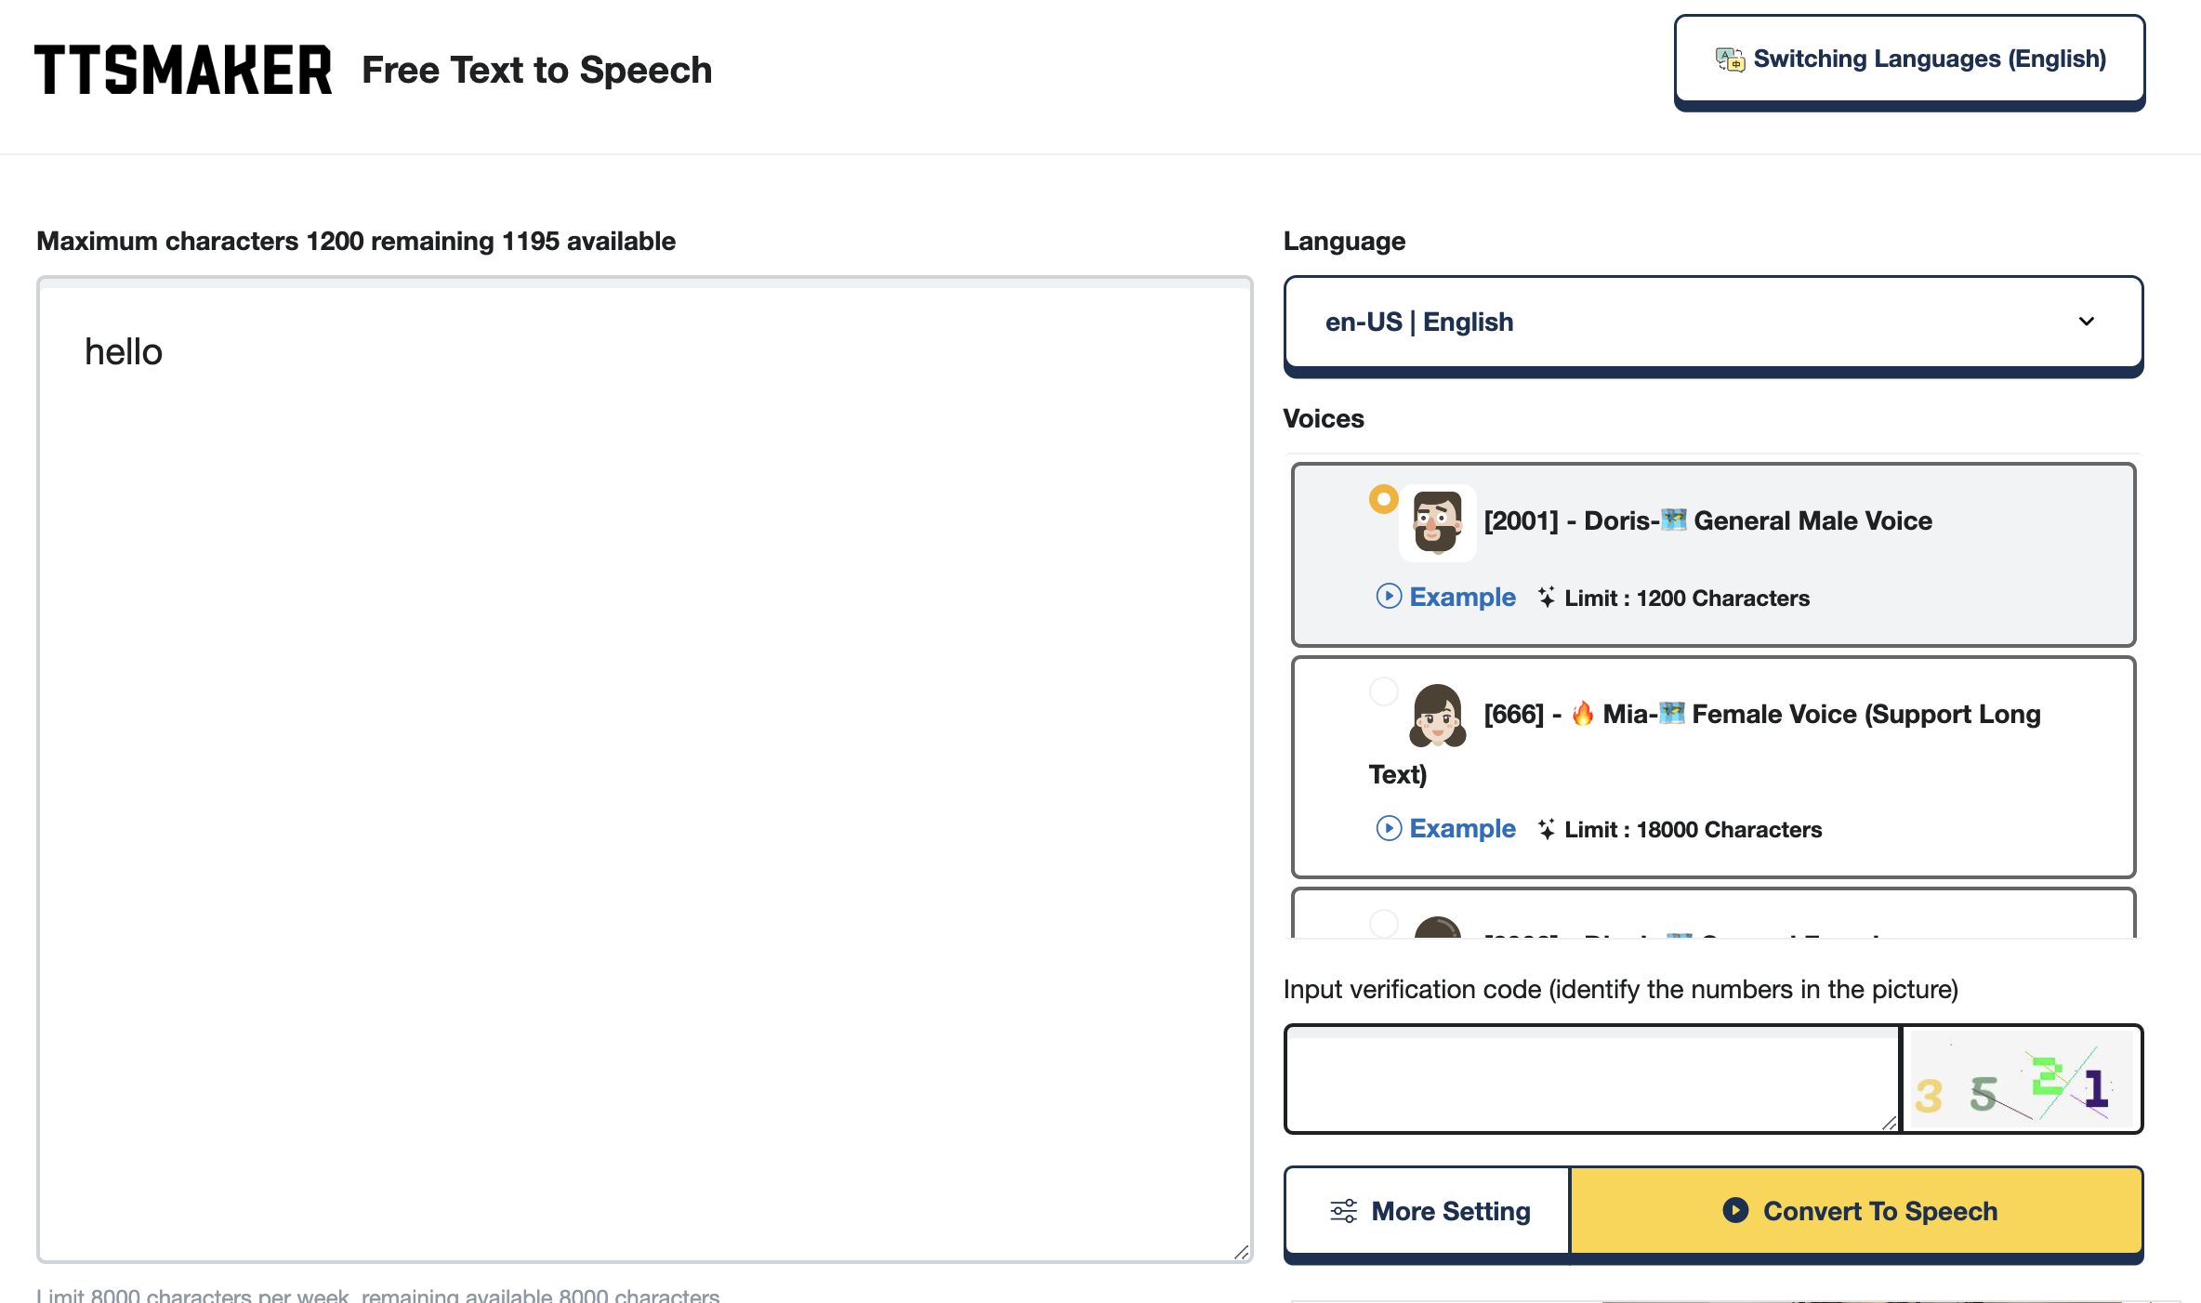Click the TTSMAKER logo

183,69
